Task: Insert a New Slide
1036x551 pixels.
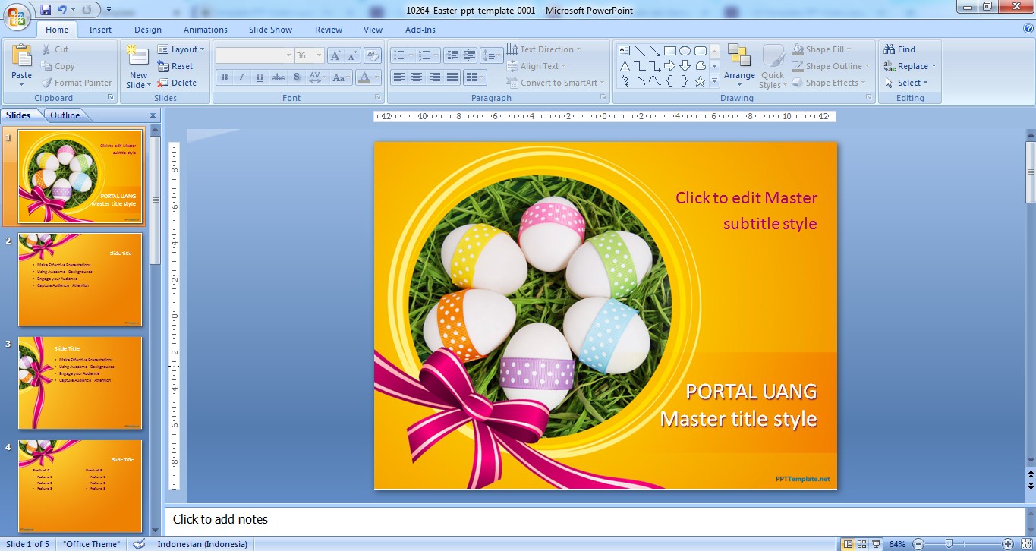Action: tap(137, 65)
